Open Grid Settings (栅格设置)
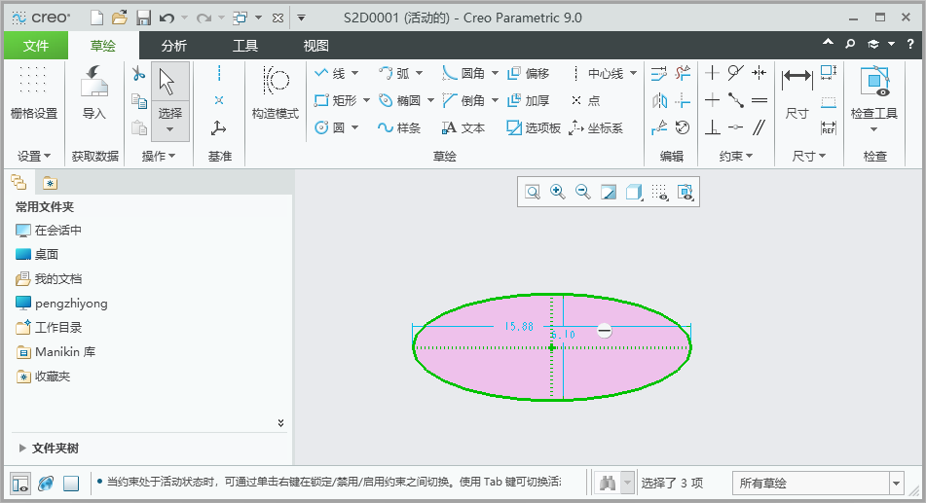This screenshot has height=503, width=926. [x=34, y=91]
